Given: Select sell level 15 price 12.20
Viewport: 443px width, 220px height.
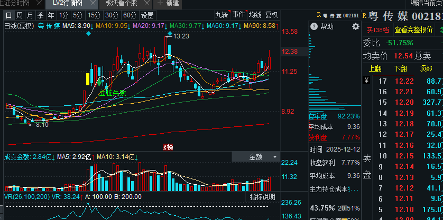Looking at the screenshot, I should coord(404,102).
